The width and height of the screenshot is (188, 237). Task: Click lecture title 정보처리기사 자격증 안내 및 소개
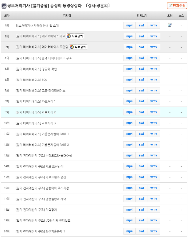click(x=37, y=26)
